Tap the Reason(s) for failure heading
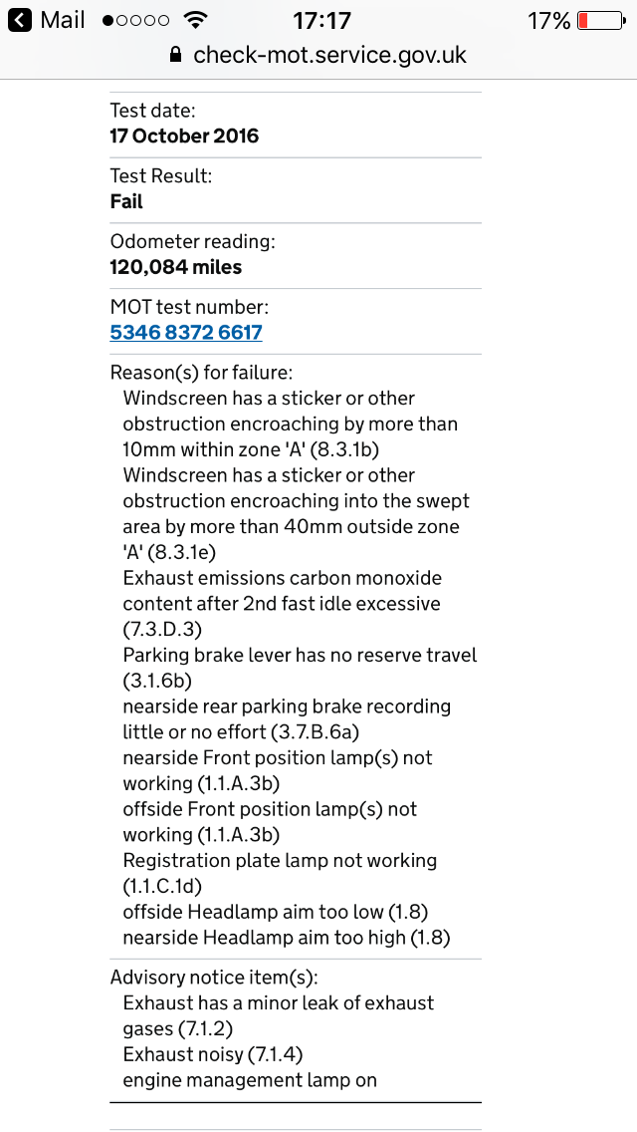 tap(201, 373)
